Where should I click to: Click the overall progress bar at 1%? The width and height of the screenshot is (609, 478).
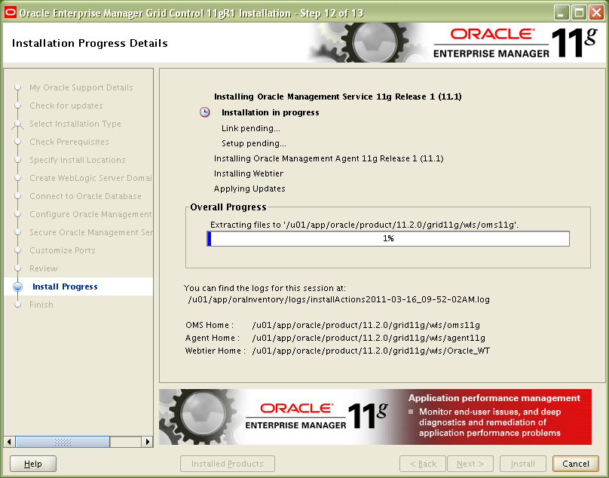388,238
